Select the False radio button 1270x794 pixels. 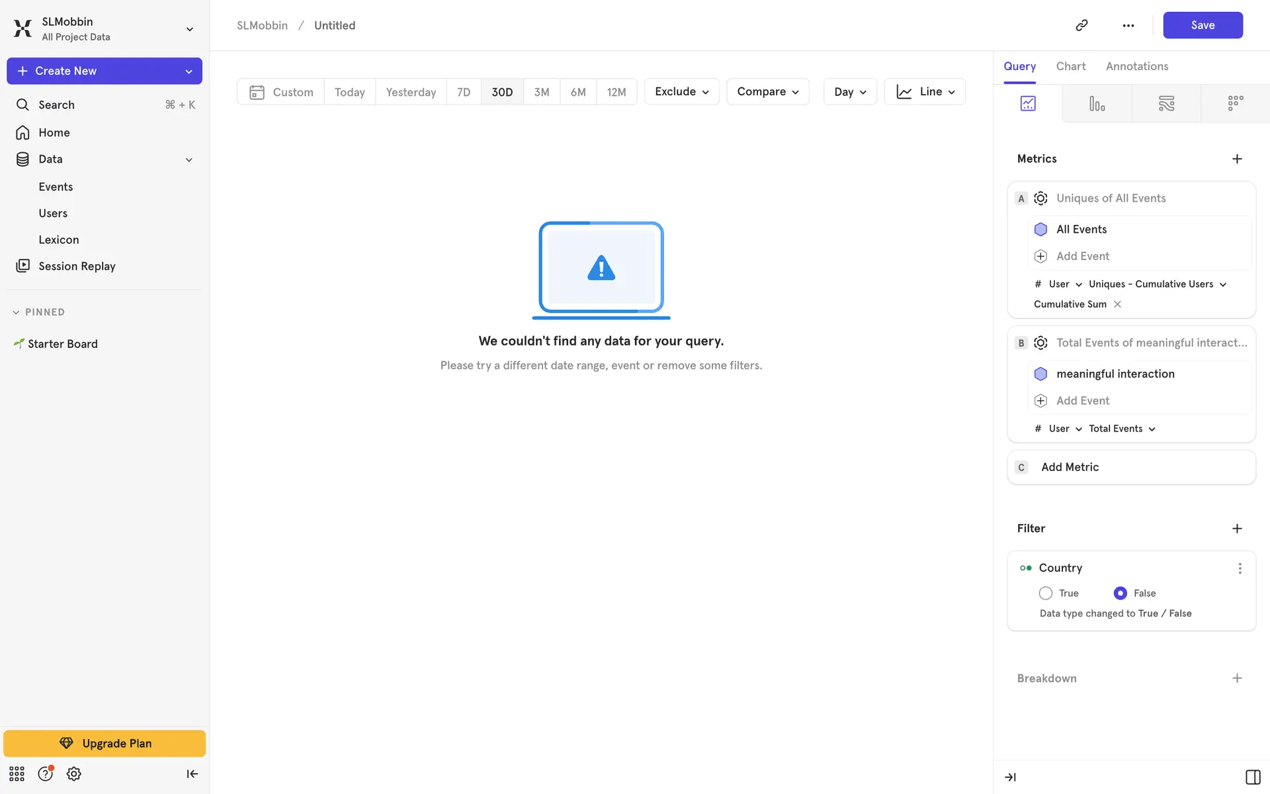(1120, 593)
